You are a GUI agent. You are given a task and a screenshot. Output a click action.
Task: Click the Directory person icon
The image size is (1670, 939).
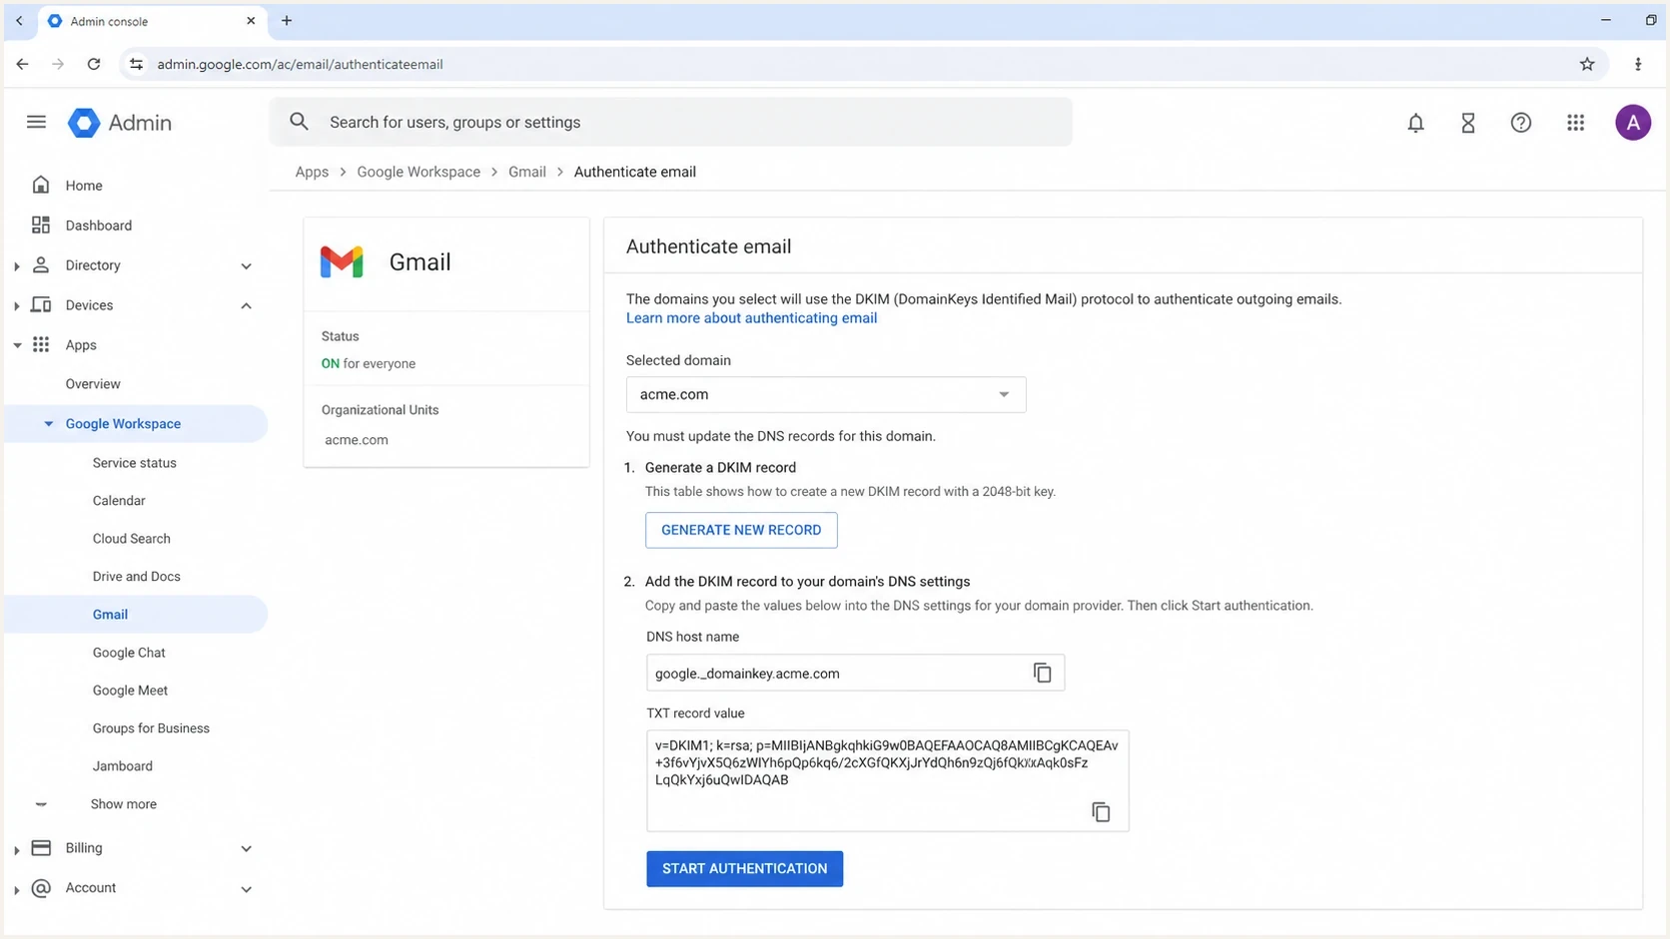click(x=41, y=264)
